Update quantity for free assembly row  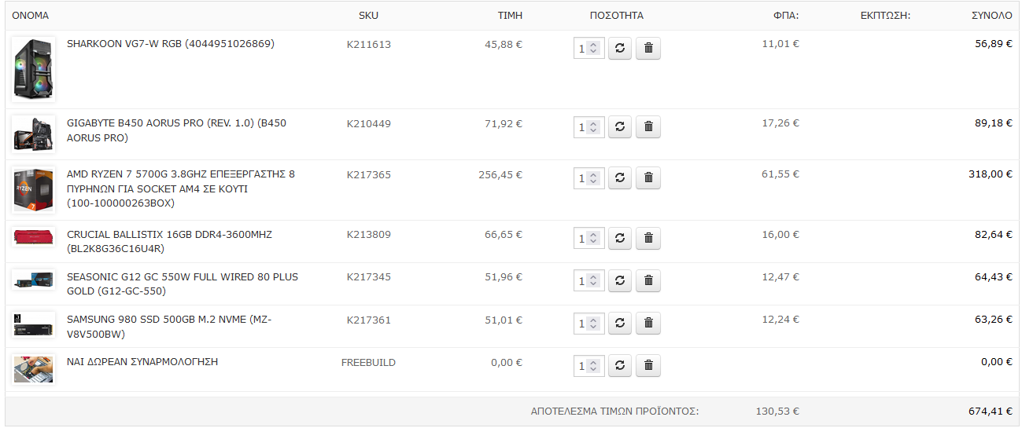click(620, 366)
